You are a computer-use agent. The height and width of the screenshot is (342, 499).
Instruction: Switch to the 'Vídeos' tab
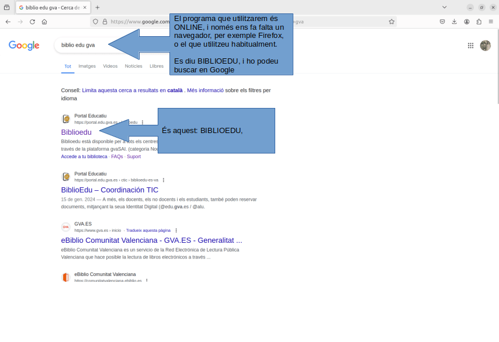[x=110, y=66]
